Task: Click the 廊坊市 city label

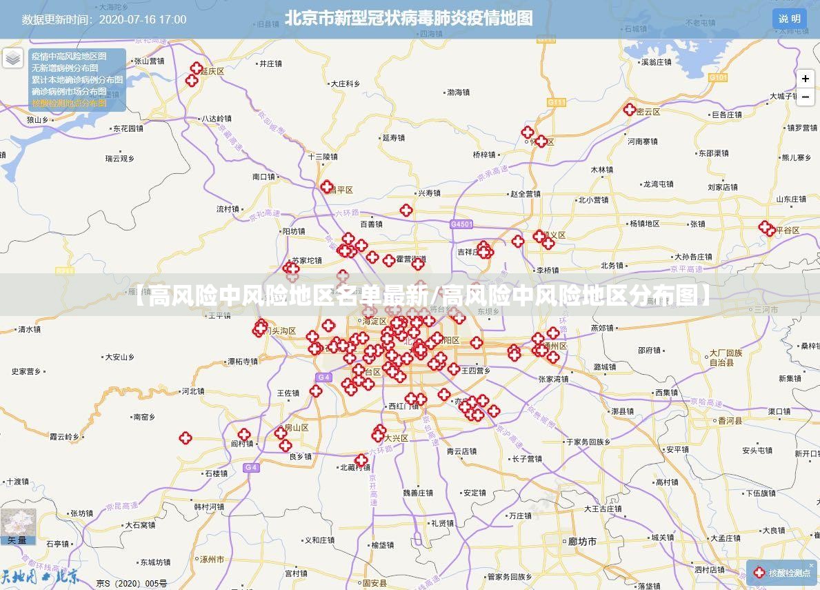Action: [582, 542]
